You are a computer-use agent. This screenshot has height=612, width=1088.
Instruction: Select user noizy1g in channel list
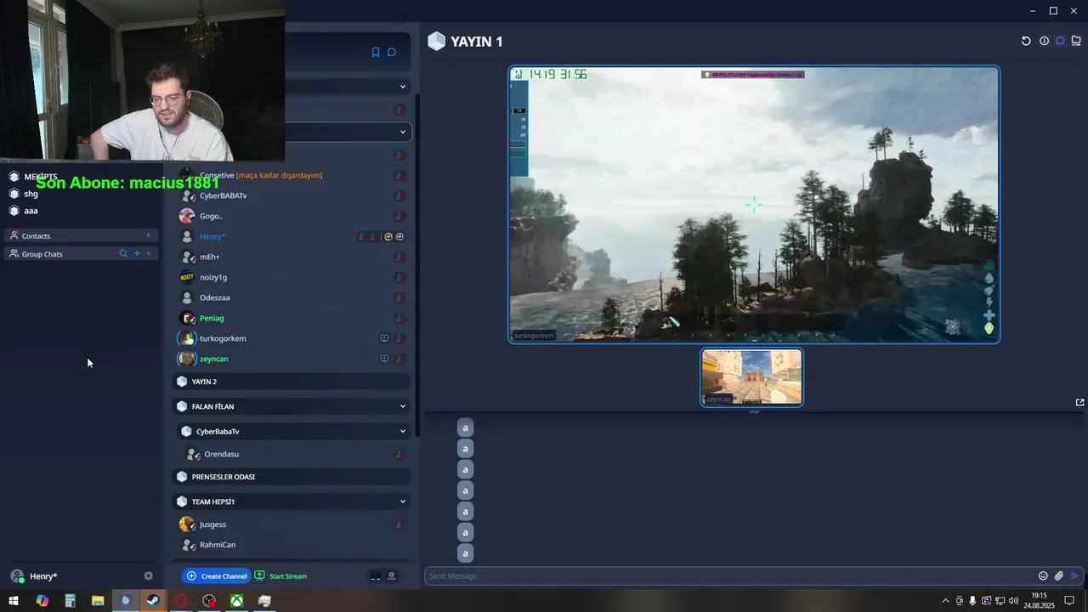click(213, 277)
